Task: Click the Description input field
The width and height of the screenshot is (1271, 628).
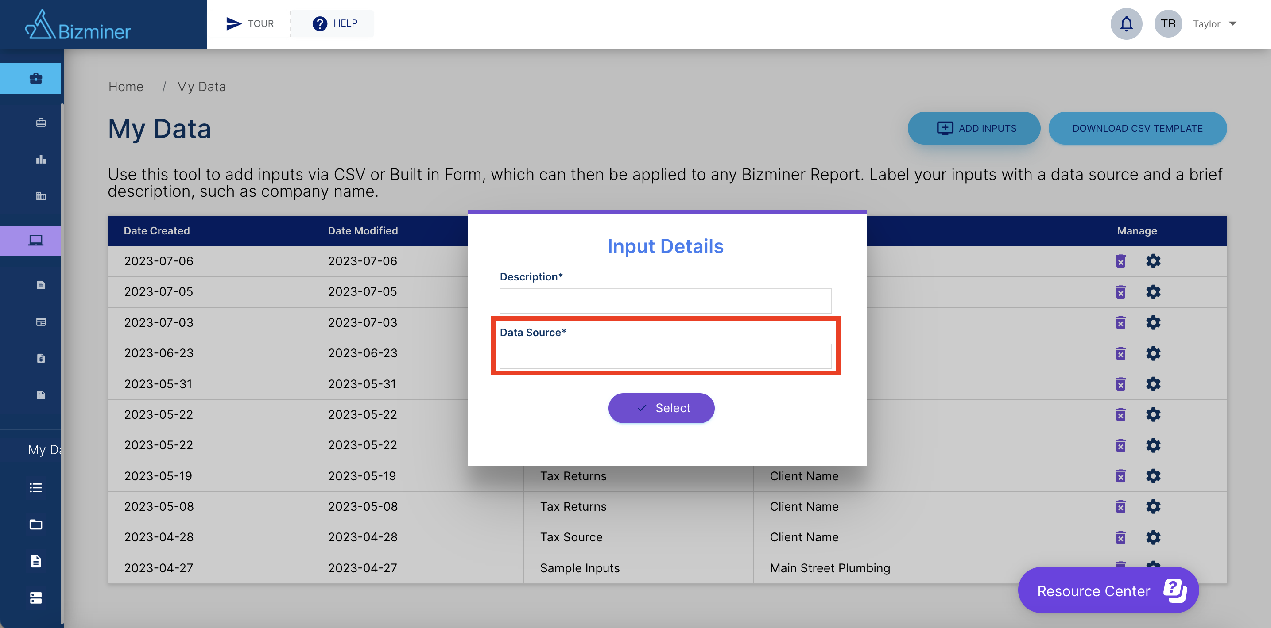Action: pos(665,300)
